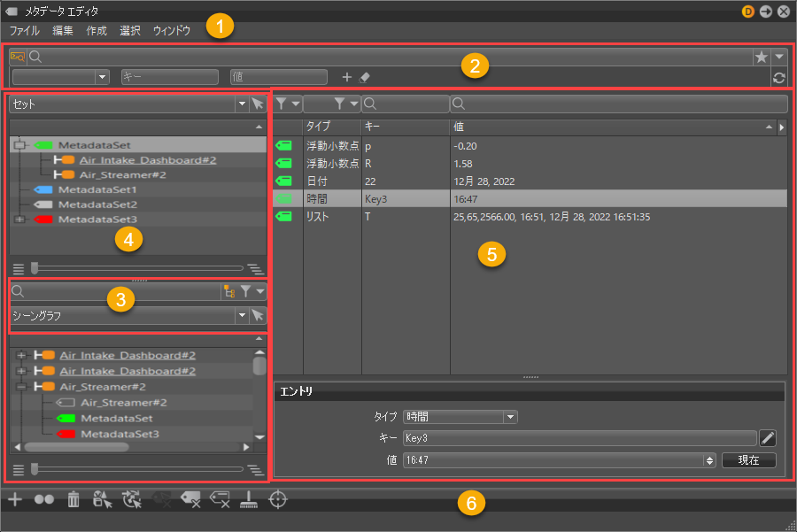797x532 pixels.
Task: Click the orange D icon in title bar
Action: [x=747, y=12]
